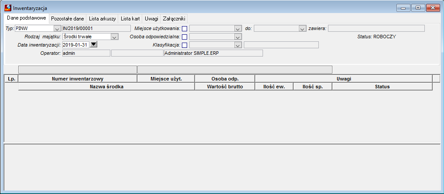Maximize the Inwentaryzacja window

[418, 8]
